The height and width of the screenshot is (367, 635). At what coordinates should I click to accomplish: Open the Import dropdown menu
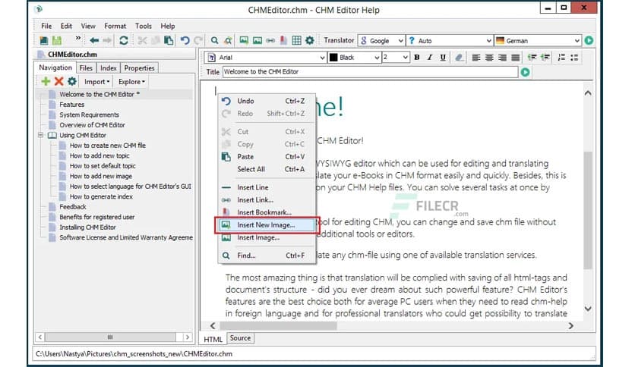(x=96, y=82)
